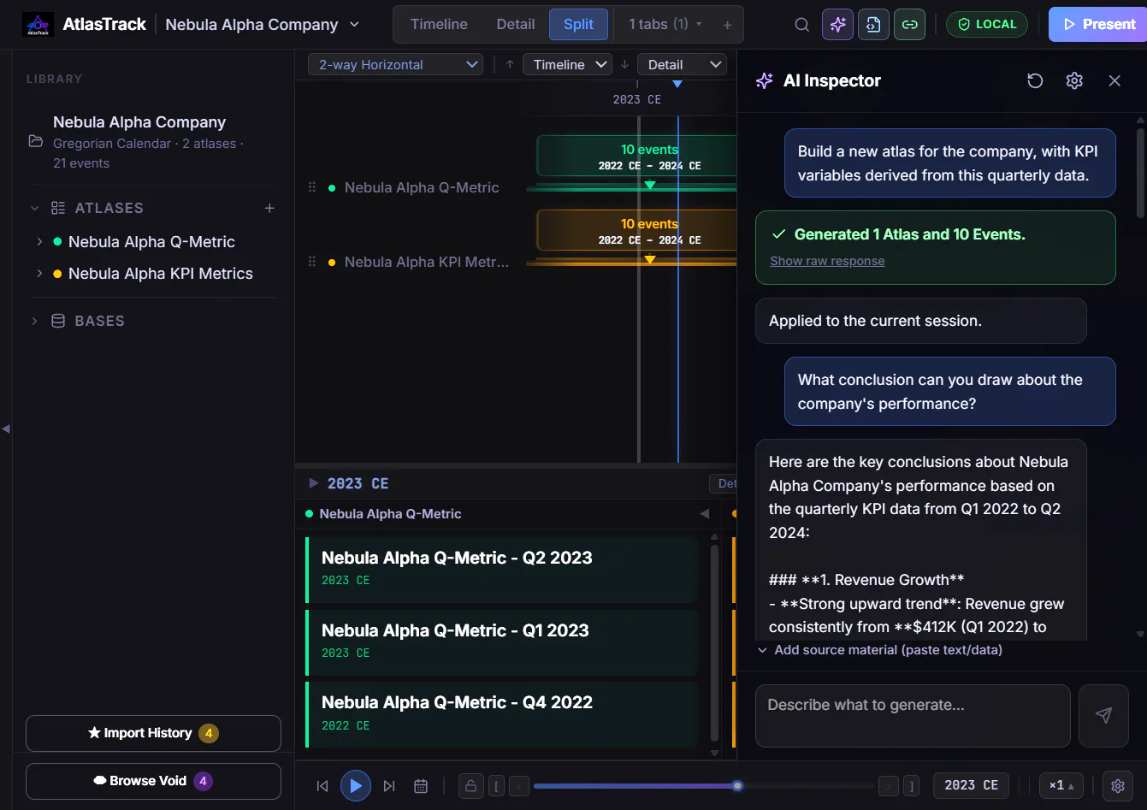Open the 2-way Horizontal layout dropdown
This screenshot has height=810, width=1147.
[x=395, y=65]
